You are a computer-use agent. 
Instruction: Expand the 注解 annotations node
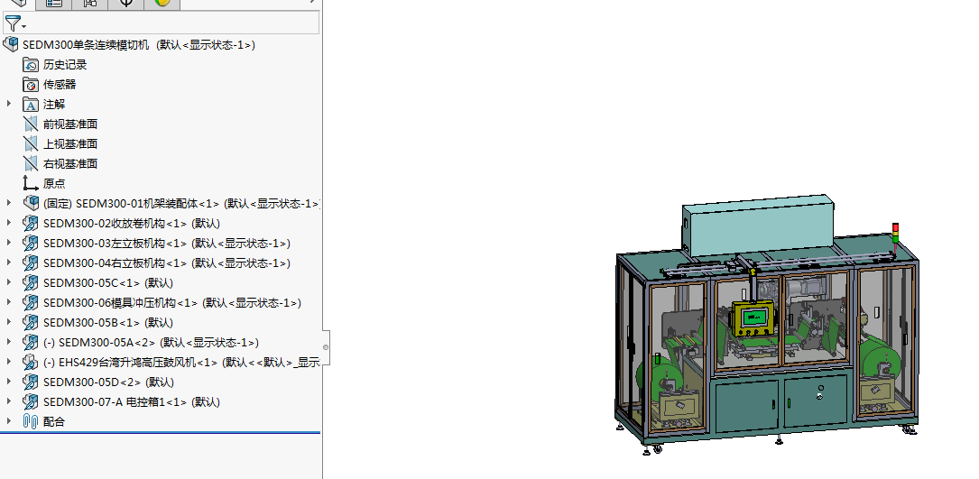pyautogui.click(x=9, y=104)
